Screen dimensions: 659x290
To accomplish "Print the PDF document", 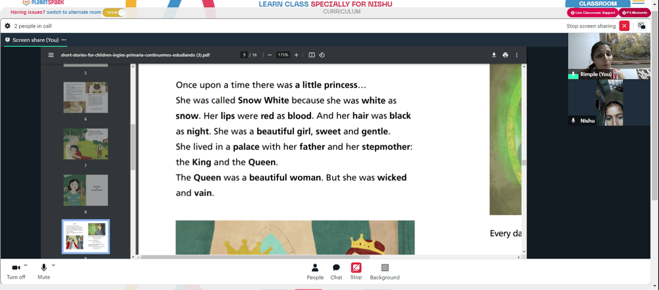I will (505, 55).
